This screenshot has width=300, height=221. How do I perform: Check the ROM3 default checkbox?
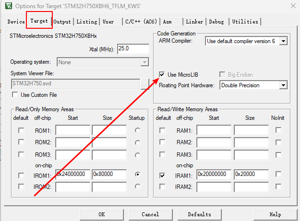point(21,154)
